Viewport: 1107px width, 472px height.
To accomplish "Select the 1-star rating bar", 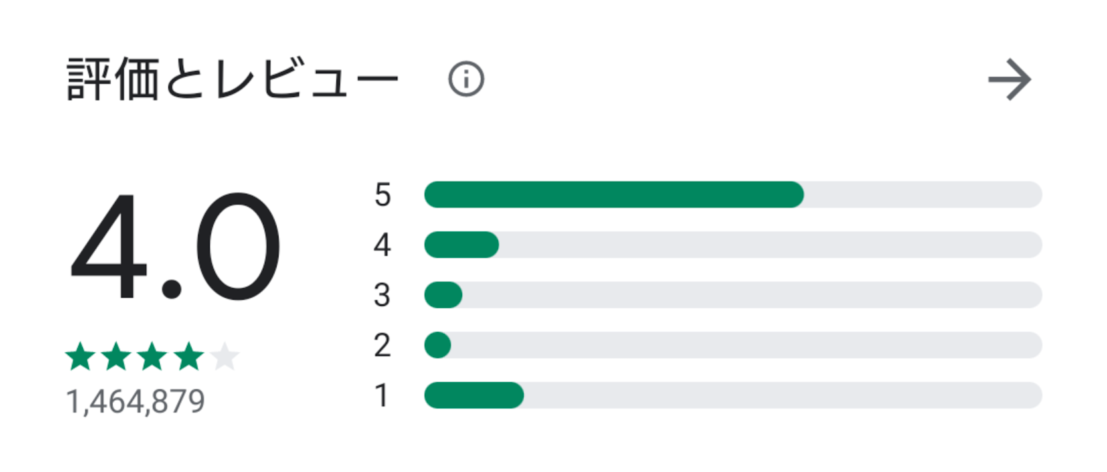I will point(733,395).
